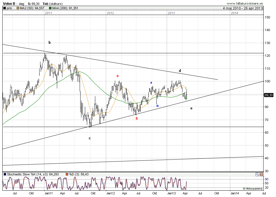
Task: Click the 50 stochastic level label
Action: 266,183
